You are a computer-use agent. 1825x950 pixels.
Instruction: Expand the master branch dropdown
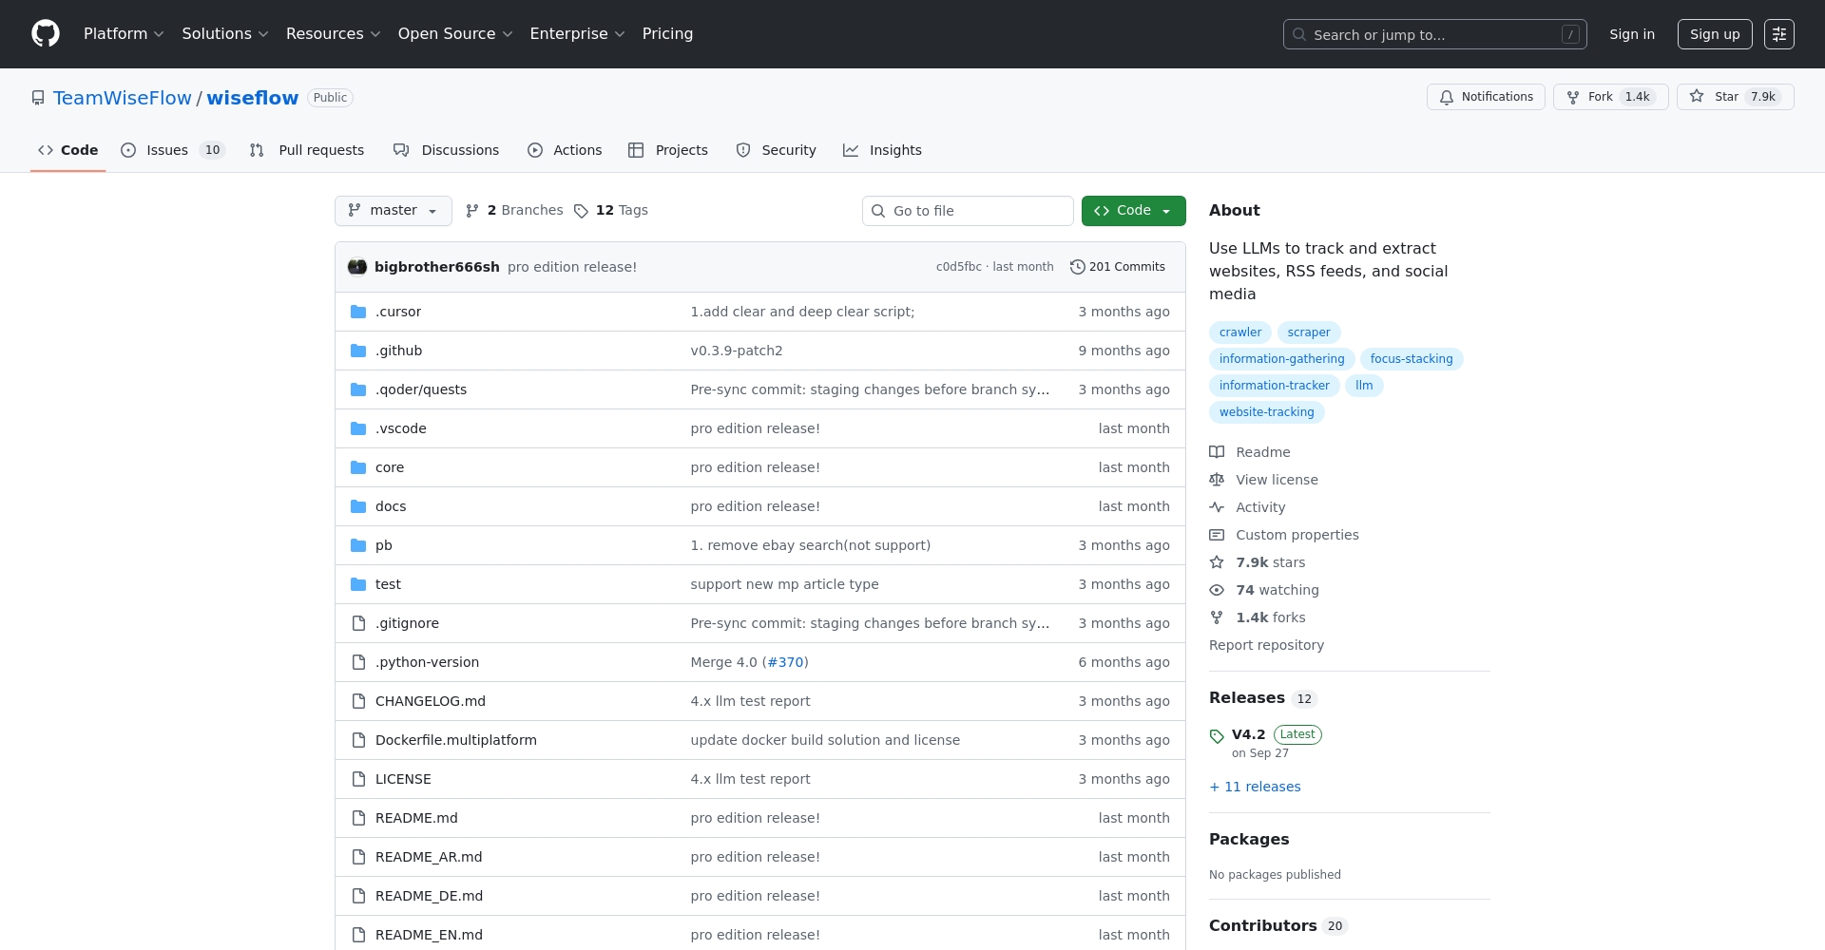393,211
